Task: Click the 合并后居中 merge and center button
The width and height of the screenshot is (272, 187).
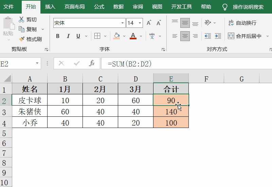Action: (244, 36)
